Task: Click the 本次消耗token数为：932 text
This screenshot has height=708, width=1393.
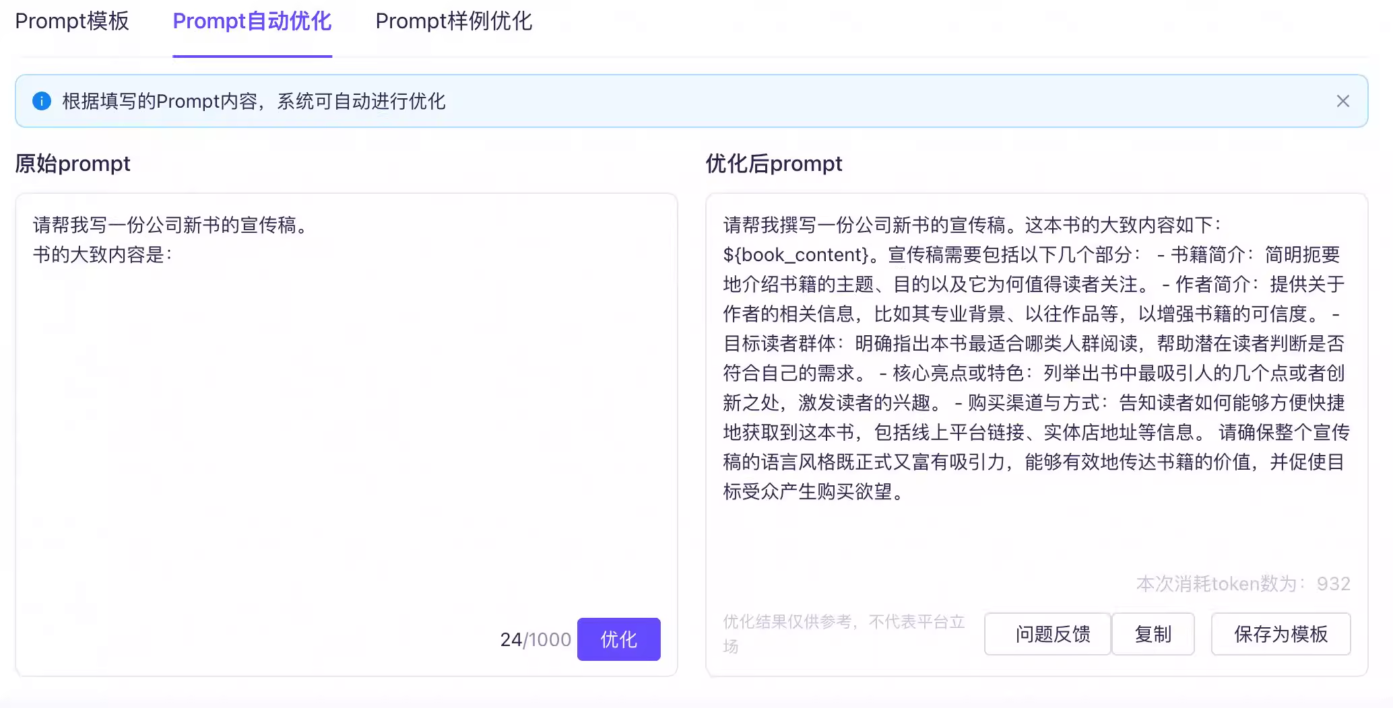Action: click(x=1243, y=583)
